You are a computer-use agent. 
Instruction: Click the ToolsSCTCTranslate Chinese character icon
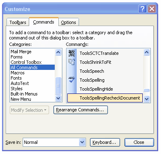[72, 53]
